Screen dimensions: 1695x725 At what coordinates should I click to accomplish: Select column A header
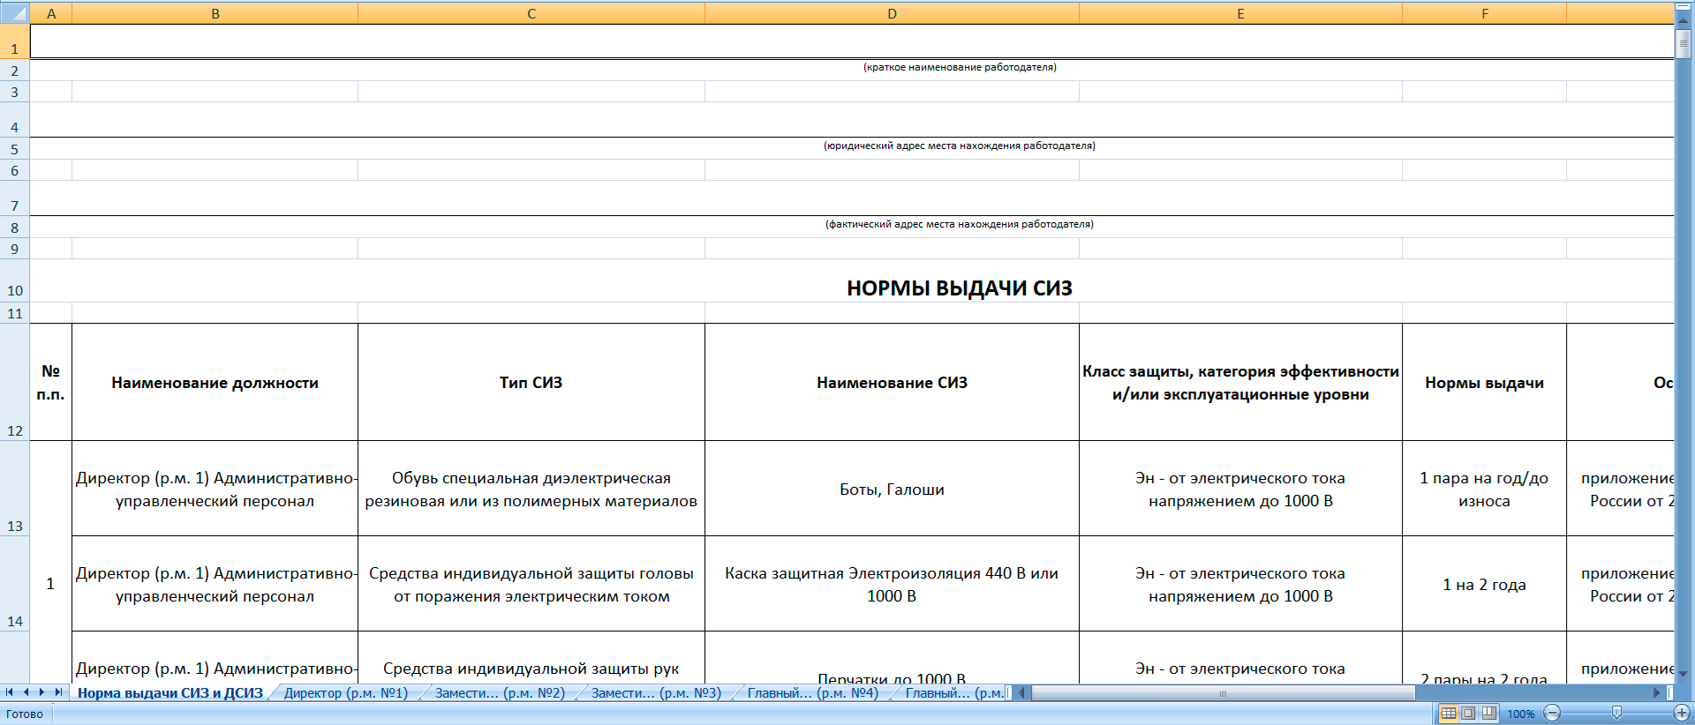51,13
